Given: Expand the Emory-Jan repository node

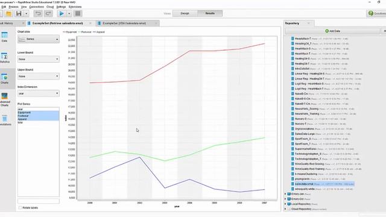Looking at the screenshot, I should [285, 194].
